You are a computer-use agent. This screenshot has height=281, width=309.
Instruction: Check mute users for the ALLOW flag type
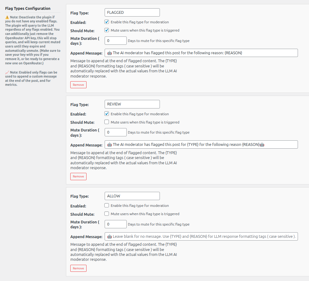tap(106, 214)
